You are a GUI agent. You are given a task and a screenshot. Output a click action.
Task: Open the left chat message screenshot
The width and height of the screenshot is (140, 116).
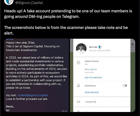coord(37,75)
